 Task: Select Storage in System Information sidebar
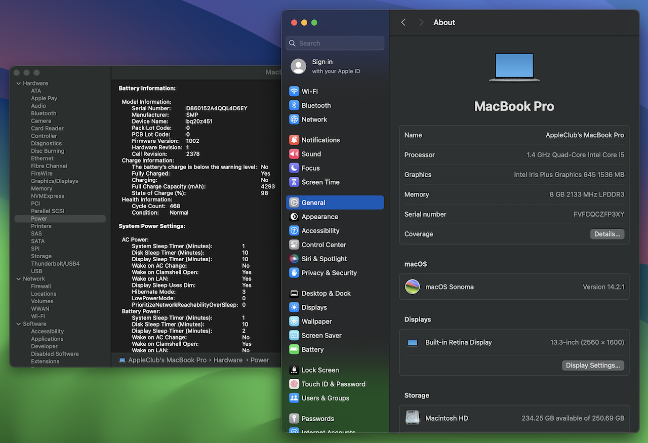[41, 256]
